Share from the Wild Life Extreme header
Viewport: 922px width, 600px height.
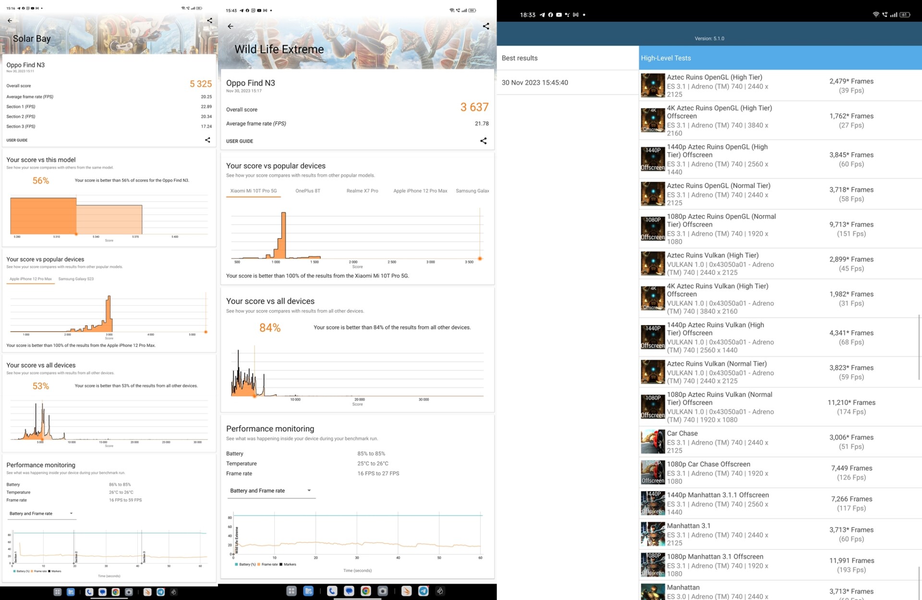coord(486,26)
